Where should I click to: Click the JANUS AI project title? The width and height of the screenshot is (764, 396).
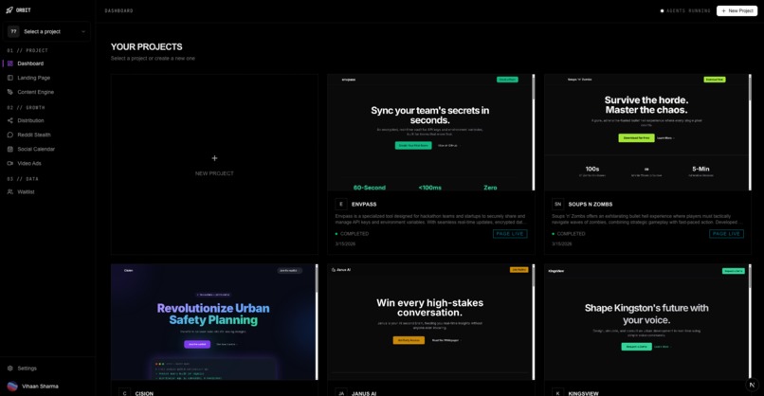tap(364, 393)
